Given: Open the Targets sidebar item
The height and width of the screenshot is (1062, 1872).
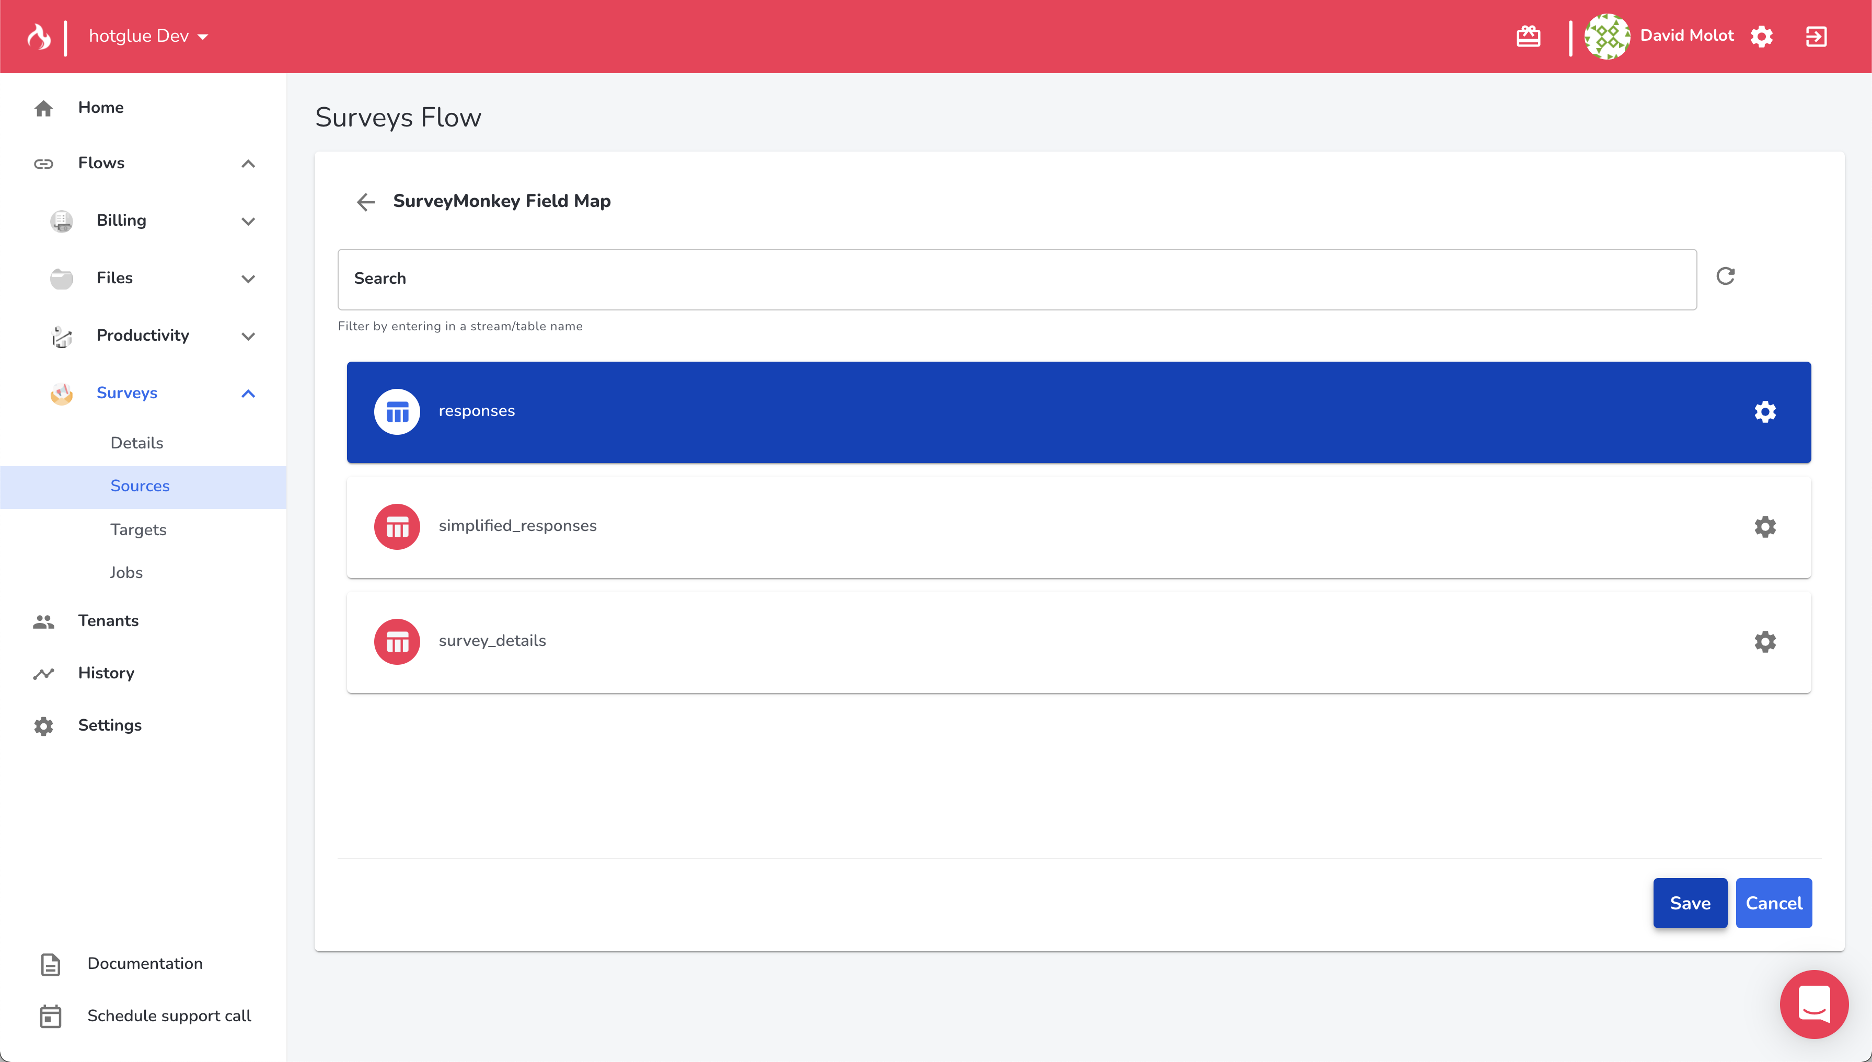Looking at the screenshot, I should coord(138,529).
